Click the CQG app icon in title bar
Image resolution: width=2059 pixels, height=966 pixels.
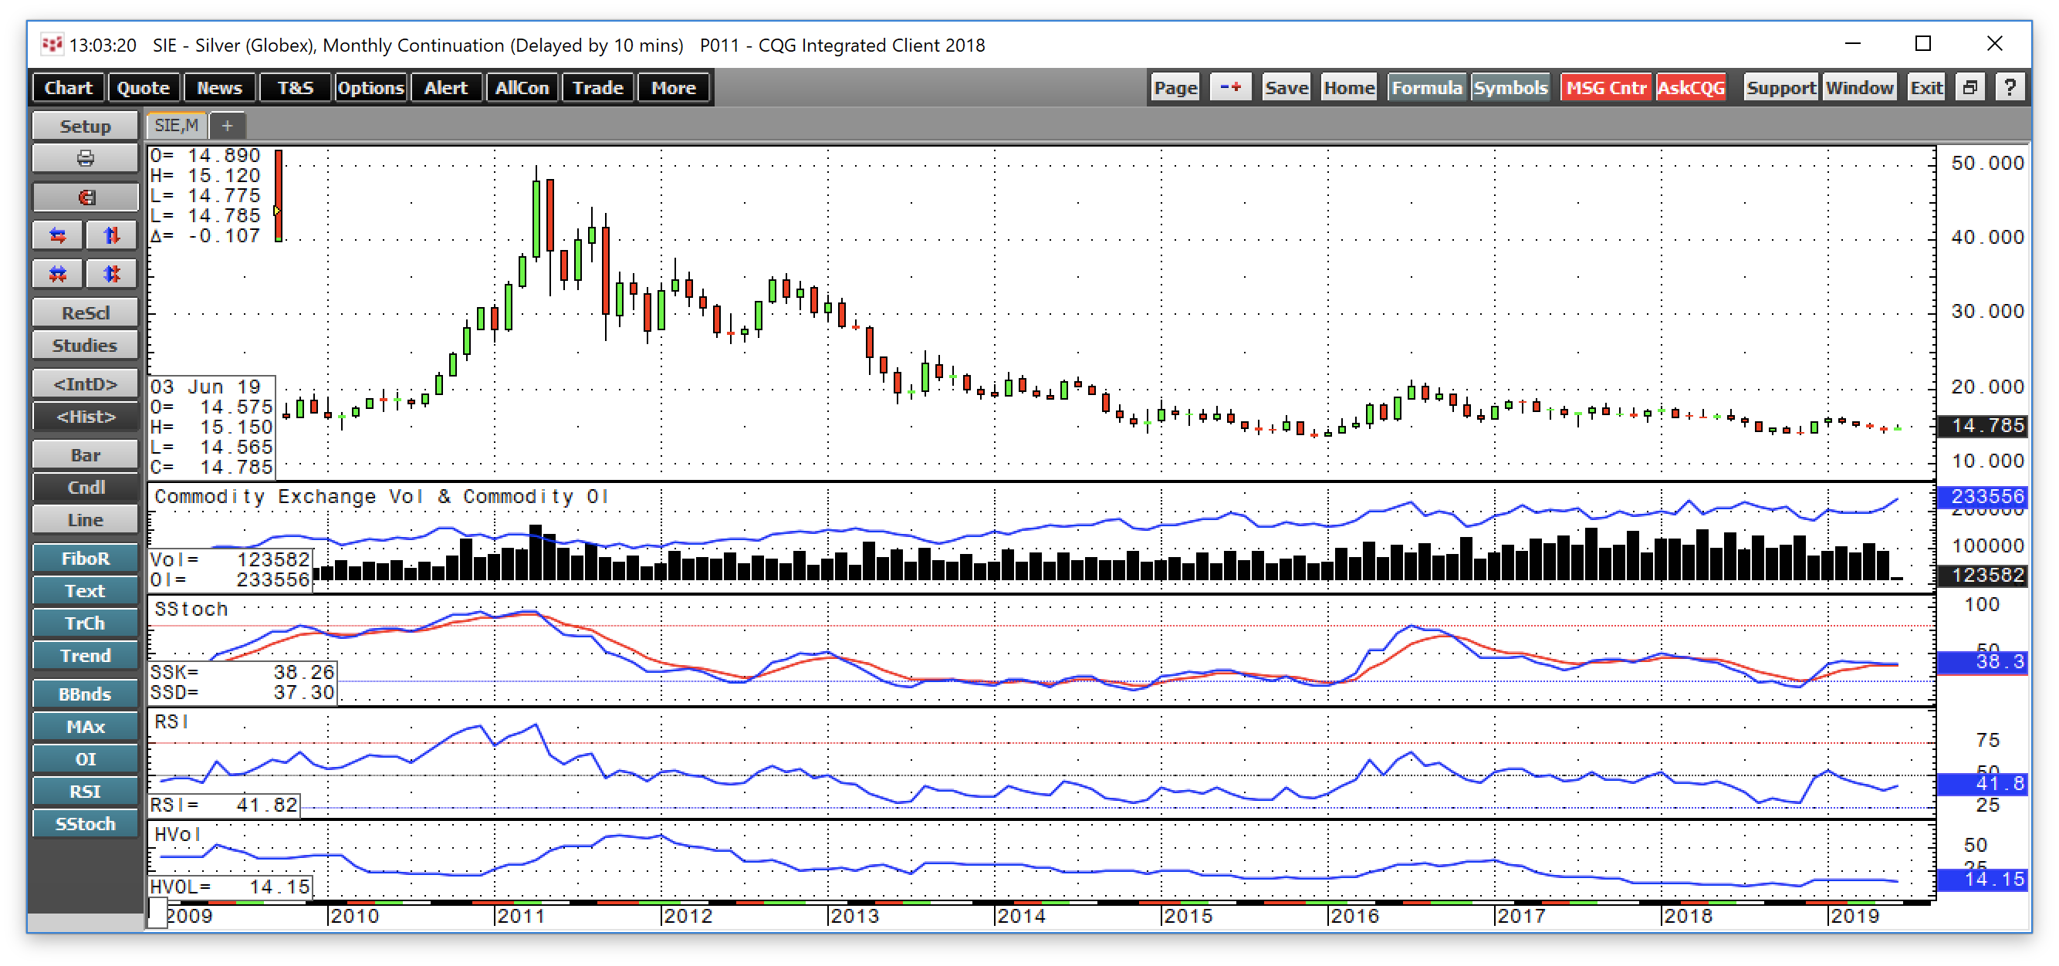click(51, 44)
